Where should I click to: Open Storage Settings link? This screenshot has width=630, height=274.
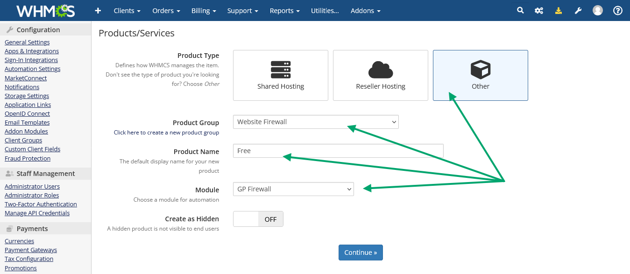[27, 96]
